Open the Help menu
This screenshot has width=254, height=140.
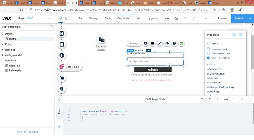138,18
